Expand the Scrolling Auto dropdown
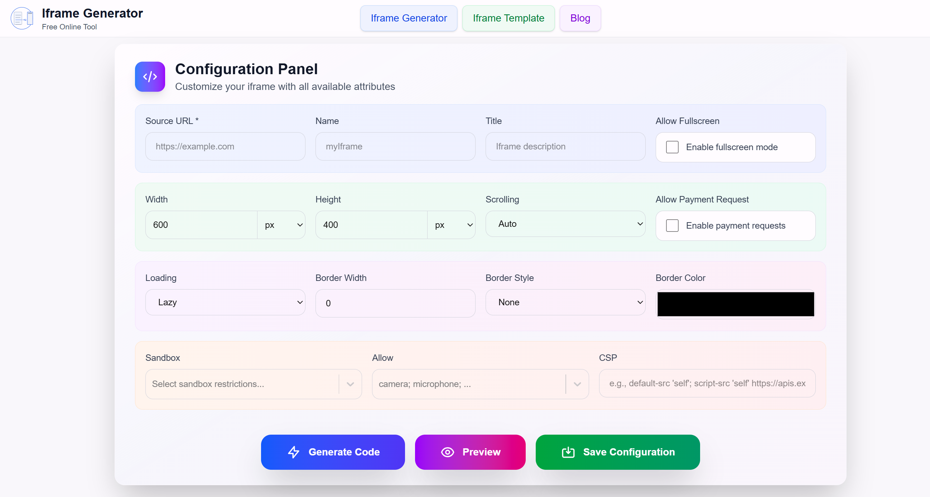 pyautogui.click(x=565, y=224)
